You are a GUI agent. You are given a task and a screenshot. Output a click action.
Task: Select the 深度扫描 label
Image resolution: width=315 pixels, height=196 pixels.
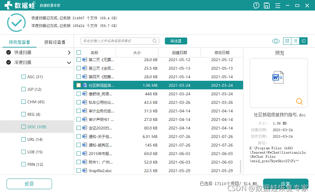pyautogui.click(x=22, y=62)
